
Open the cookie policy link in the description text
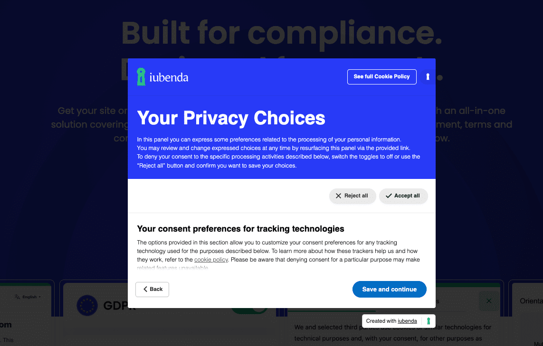211,260
